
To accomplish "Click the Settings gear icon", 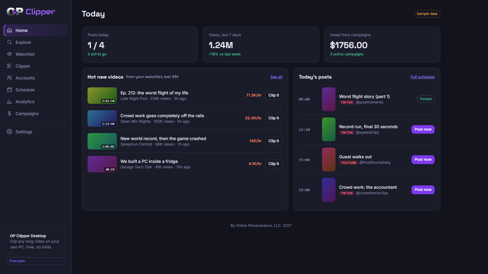I will [x=9, y=132].
